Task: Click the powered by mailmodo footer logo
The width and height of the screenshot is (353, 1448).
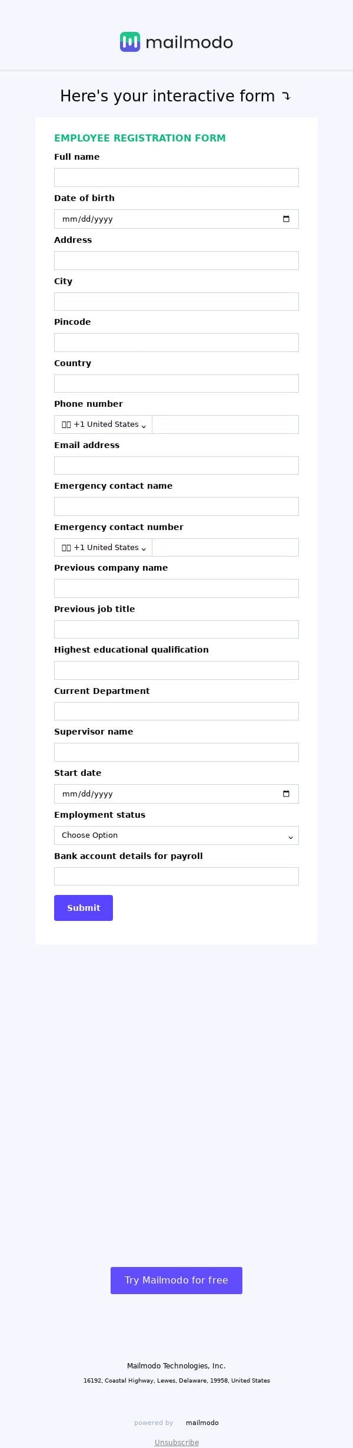Action: point(202,1423)
